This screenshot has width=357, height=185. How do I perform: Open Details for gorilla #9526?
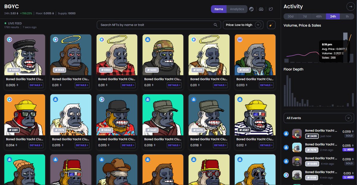(x=266, y=85)
